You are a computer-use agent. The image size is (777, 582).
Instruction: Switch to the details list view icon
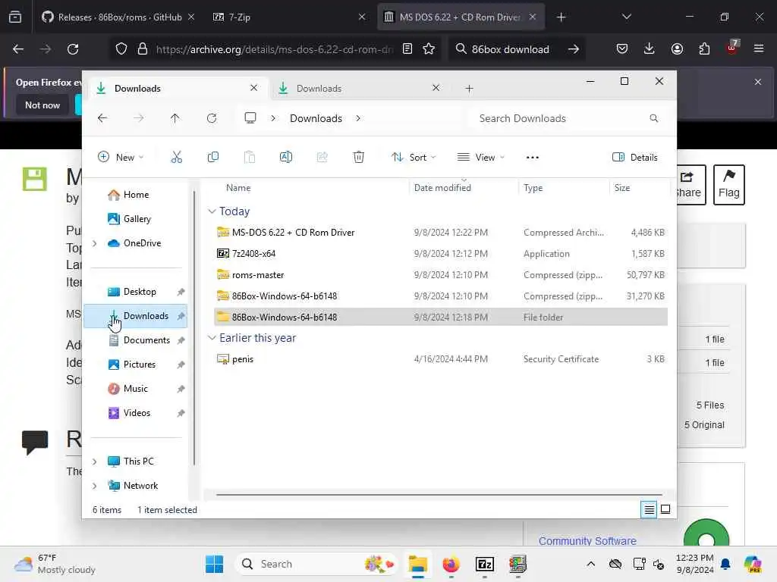(650, 509)
